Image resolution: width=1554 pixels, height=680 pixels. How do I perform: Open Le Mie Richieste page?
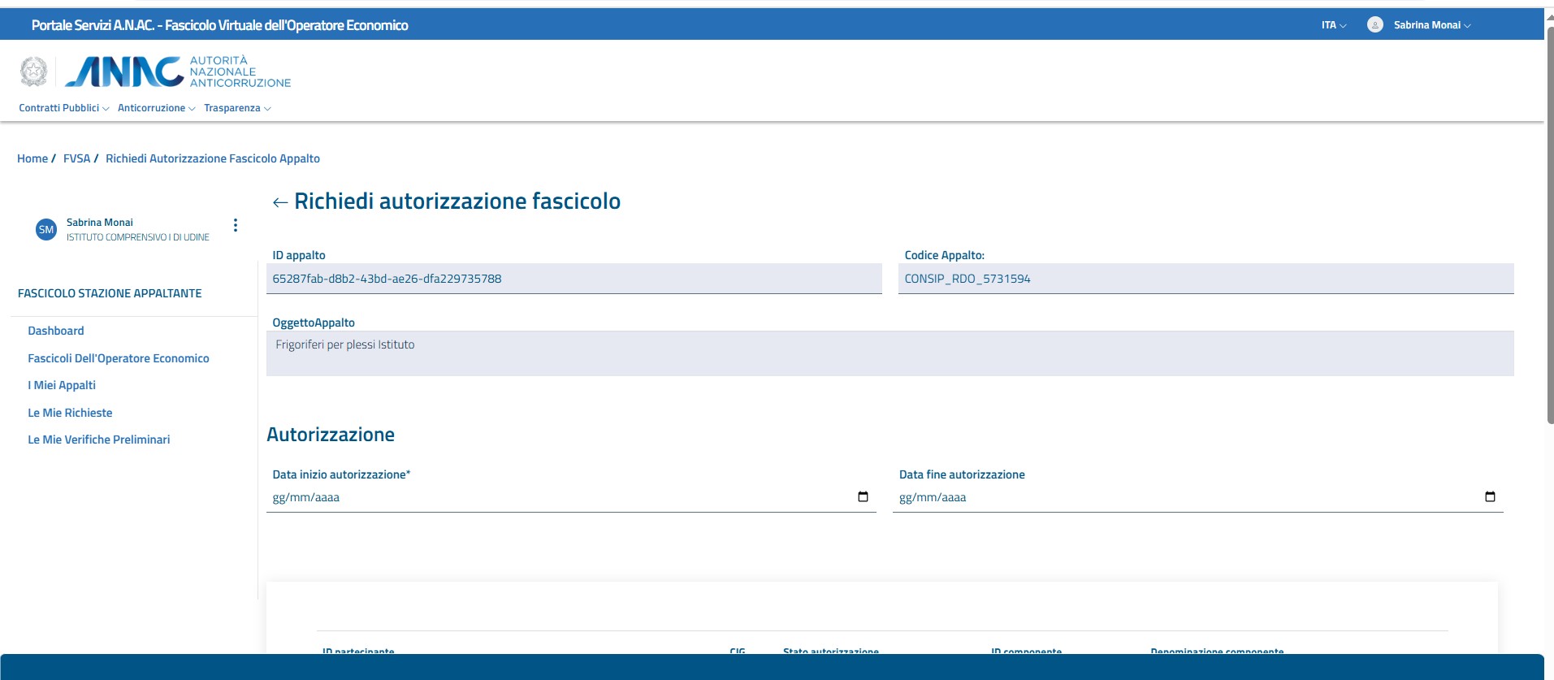[70, 413]
